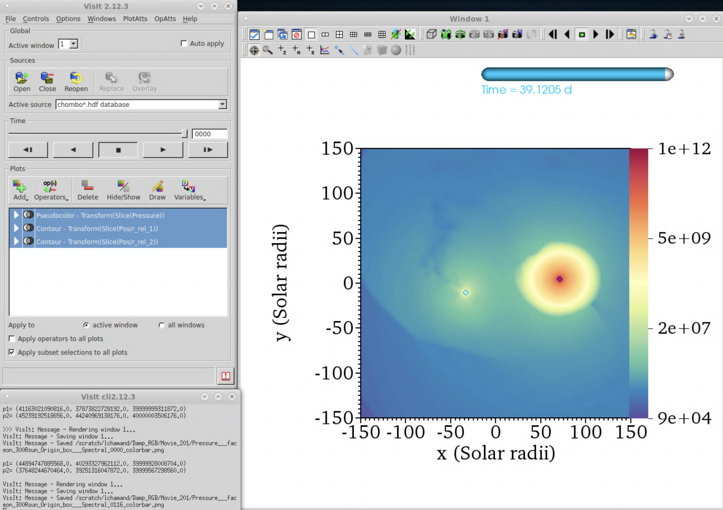This screenshot has height=510, width=723.
Task: Select the 3x3 window layout icon
Action: (x=382, y=34)
